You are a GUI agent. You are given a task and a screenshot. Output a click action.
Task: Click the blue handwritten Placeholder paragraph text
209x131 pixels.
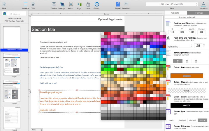pyautogui.click(x=51, y=67)
